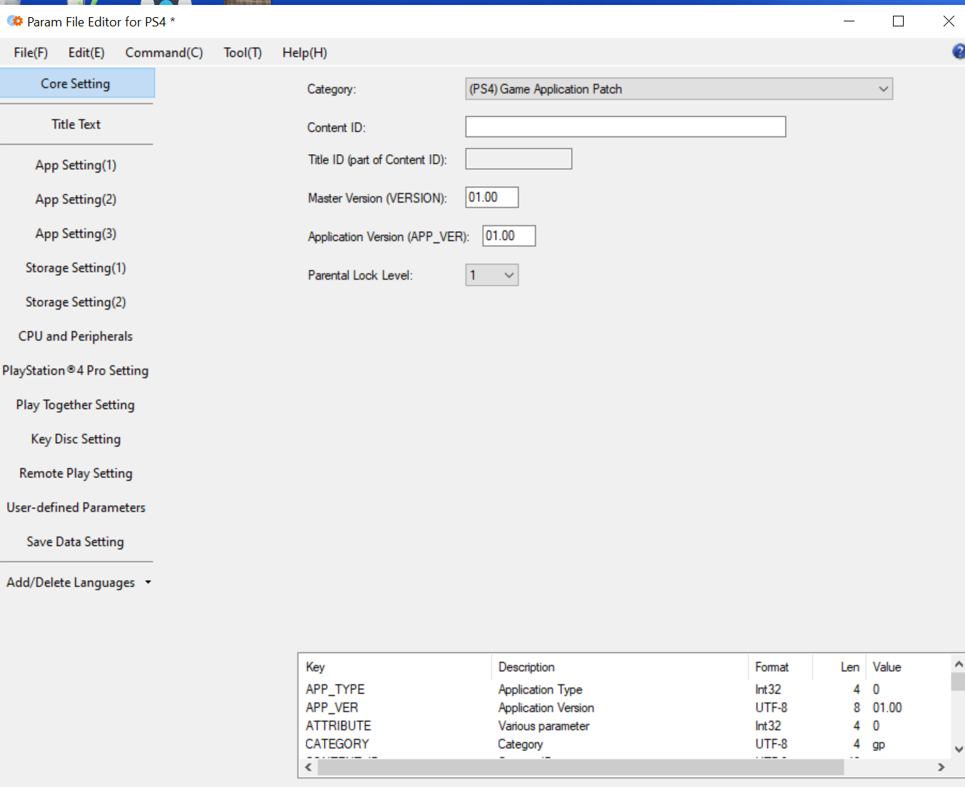Viewport: 965px width, 787px height.
Task: Select the ATTRIBUTE row key
Action: point(338,726)
